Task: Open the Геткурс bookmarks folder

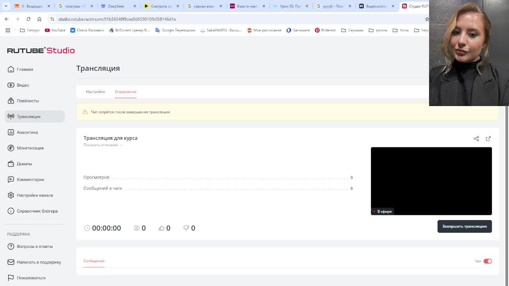Action: [30, 30]
